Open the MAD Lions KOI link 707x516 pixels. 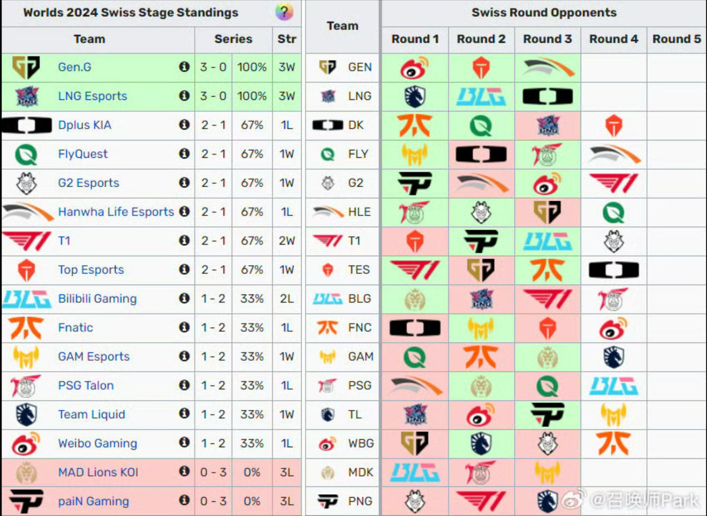(98, 472)
